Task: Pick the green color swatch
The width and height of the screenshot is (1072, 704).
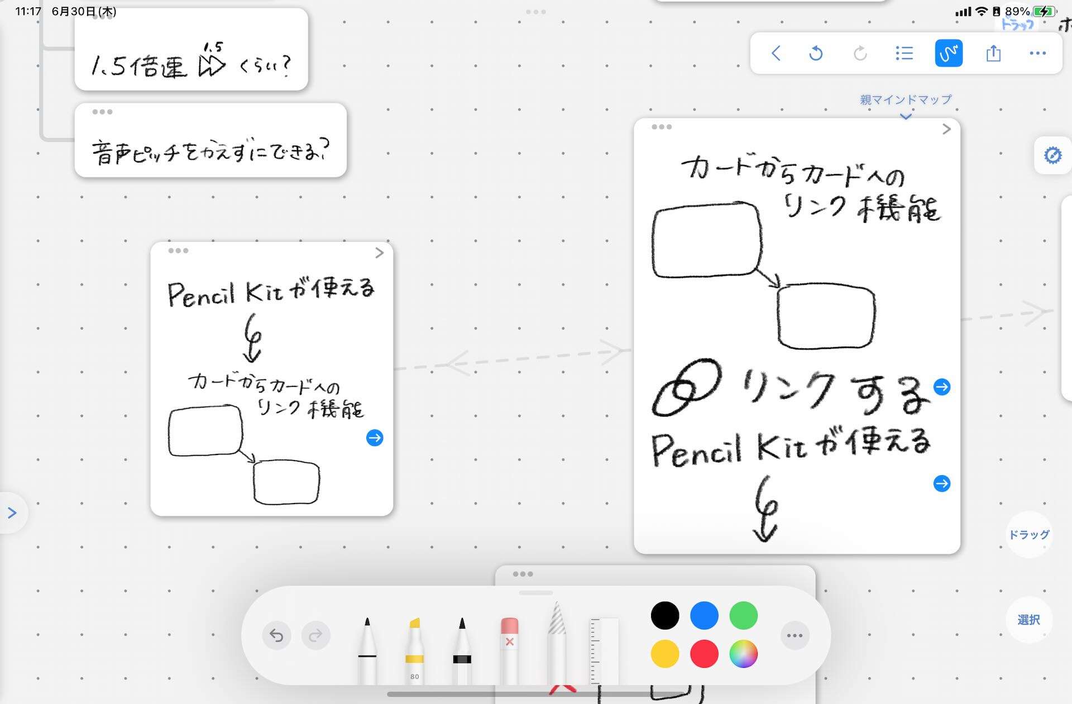Action: pos(743,616)
